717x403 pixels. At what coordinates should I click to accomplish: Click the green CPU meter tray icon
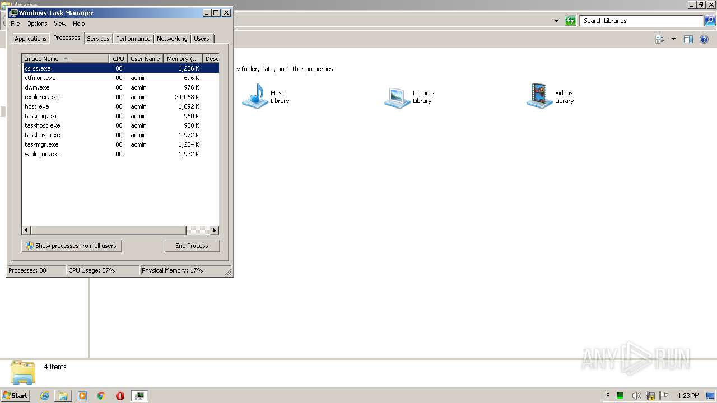pos(621,396)
